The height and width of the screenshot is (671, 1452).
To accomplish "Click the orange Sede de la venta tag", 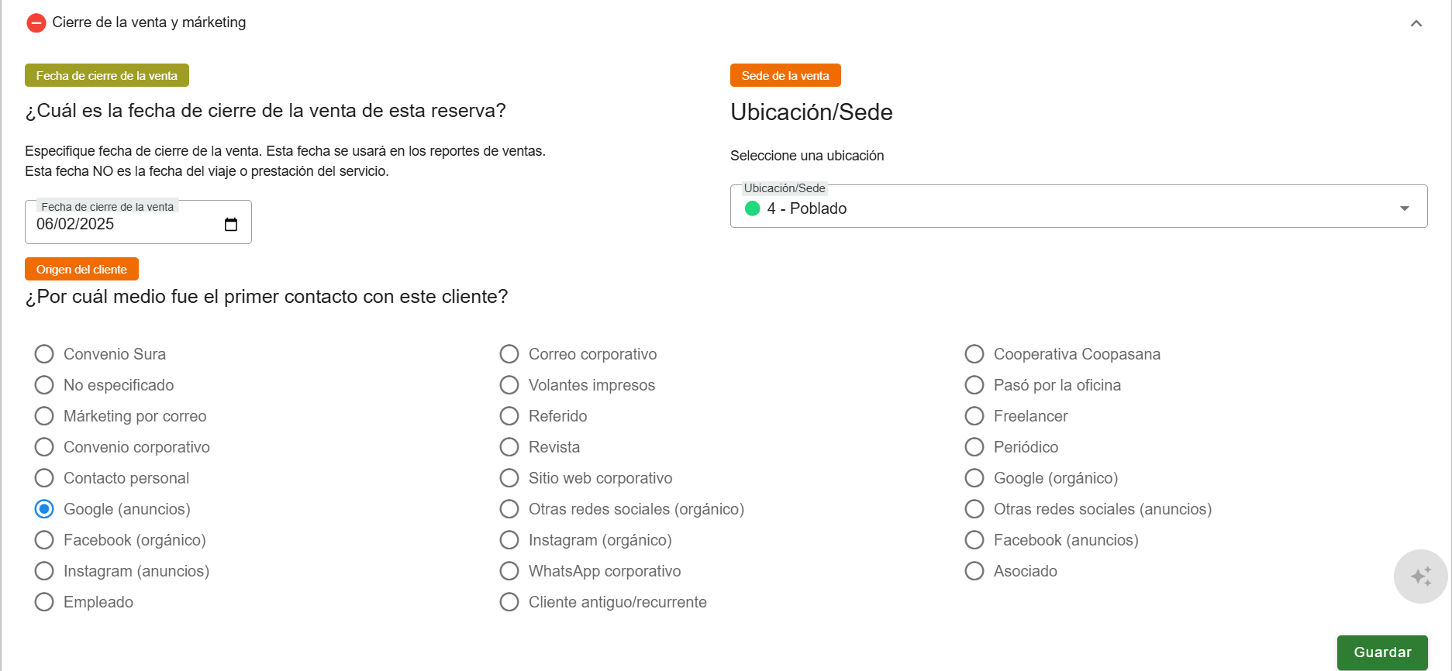I will point(785,76).
